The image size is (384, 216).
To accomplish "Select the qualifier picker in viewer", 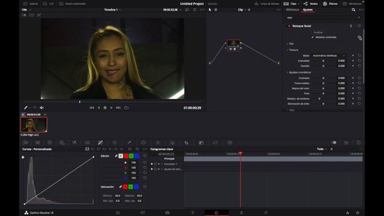I will click(26, 108).
